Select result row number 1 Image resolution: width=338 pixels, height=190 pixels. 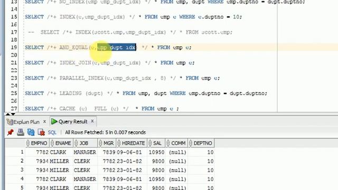[22, 152]
